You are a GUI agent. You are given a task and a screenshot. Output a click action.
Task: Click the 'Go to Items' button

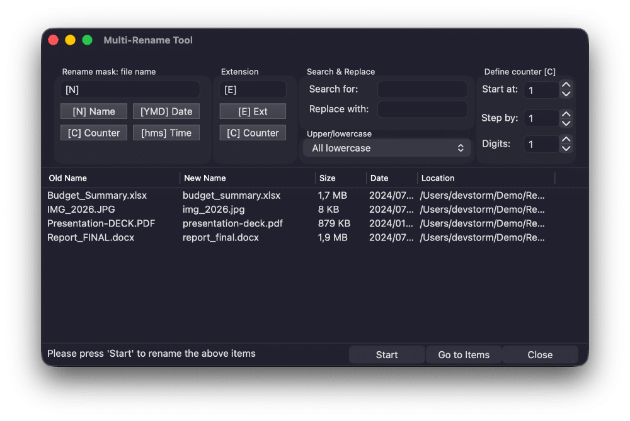(x=464, y=354)
